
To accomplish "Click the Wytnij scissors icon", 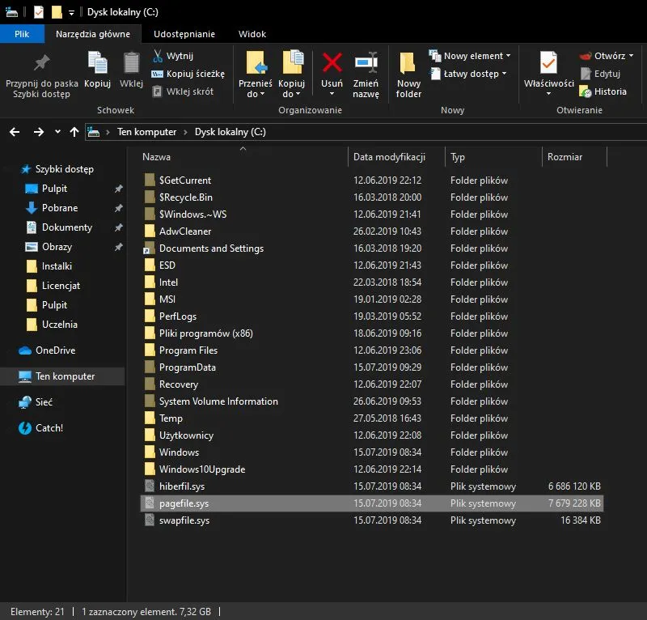I will 159,56.
